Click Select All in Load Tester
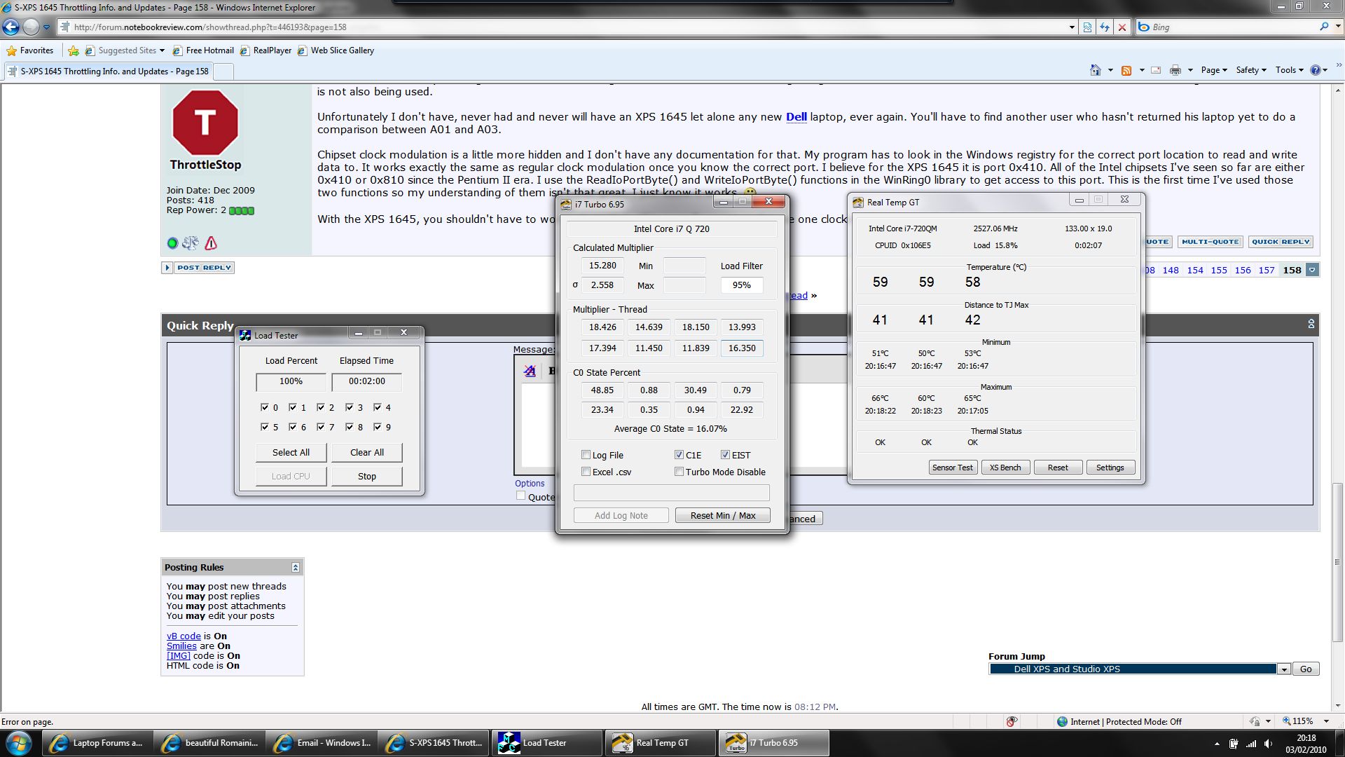The image size is (1345, 757). [291, 453]
